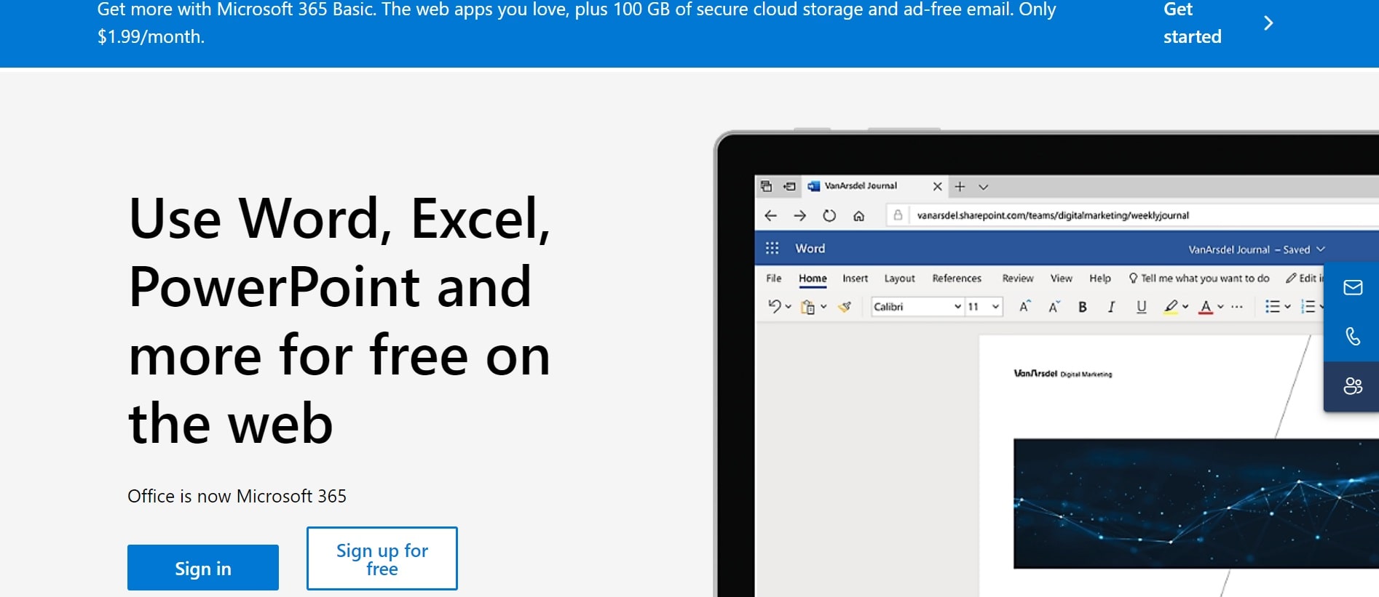Click the Office is now Microsoft 365 text

coord(237,496)
